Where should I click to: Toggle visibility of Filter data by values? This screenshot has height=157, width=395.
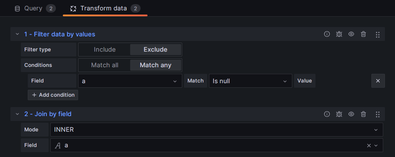tap(351, 34)
